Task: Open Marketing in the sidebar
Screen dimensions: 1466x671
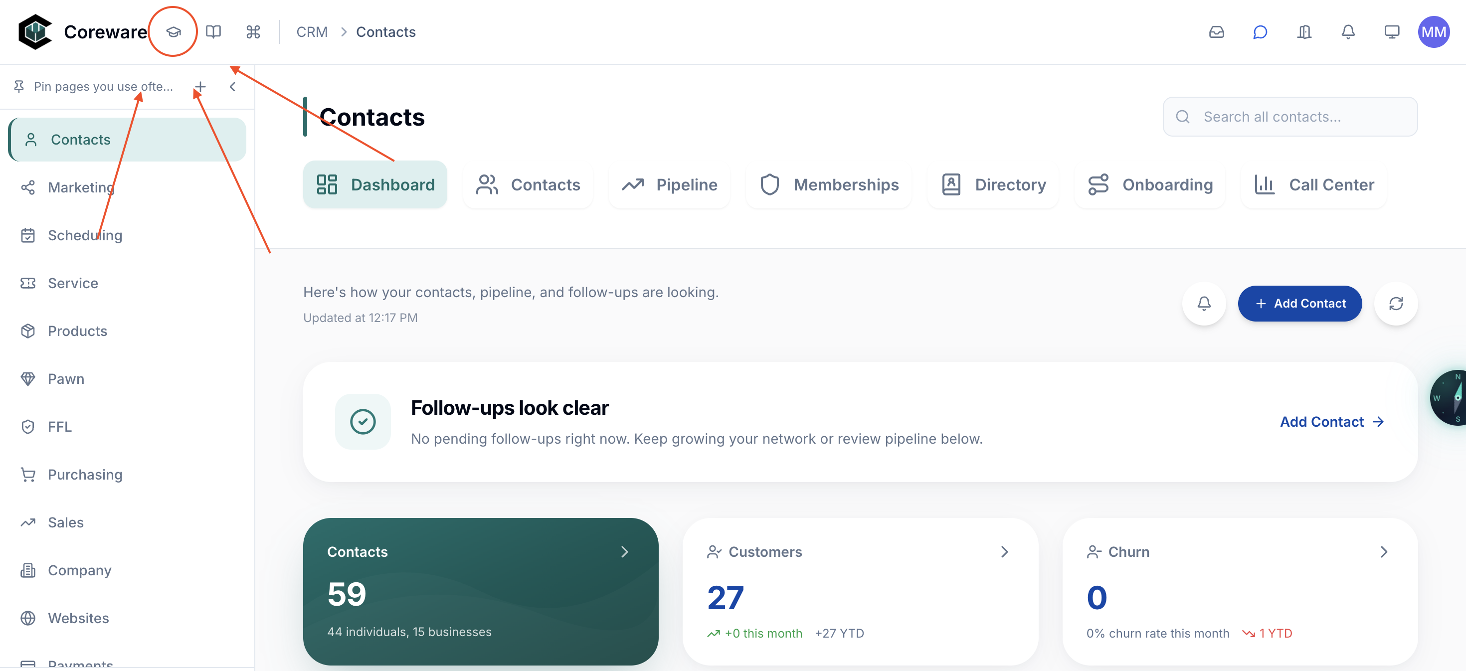Action: tap(128, 187)
